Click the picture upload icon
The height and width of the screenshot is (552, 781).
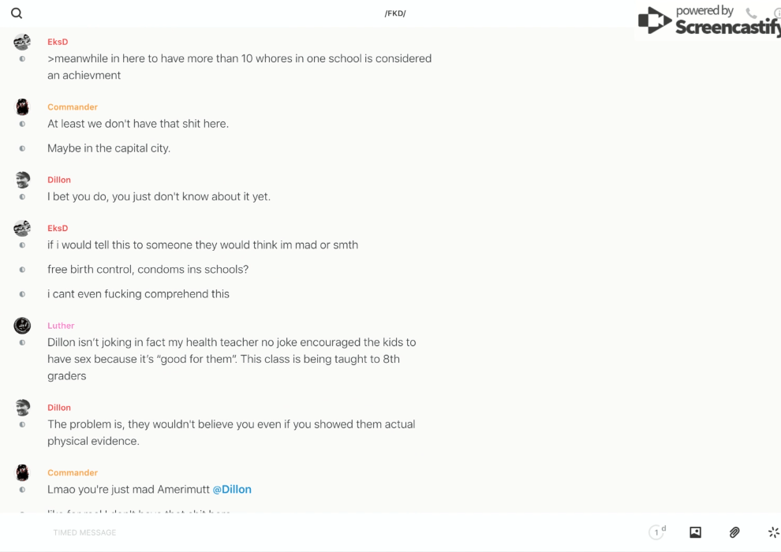coord(695,532)
